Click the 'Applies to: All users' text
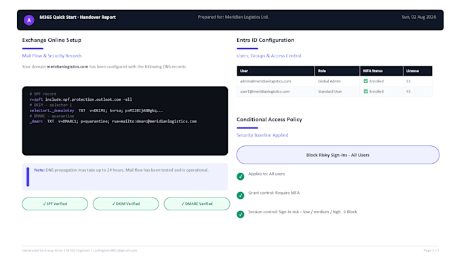Screen dimensions: 461x259 266,174
